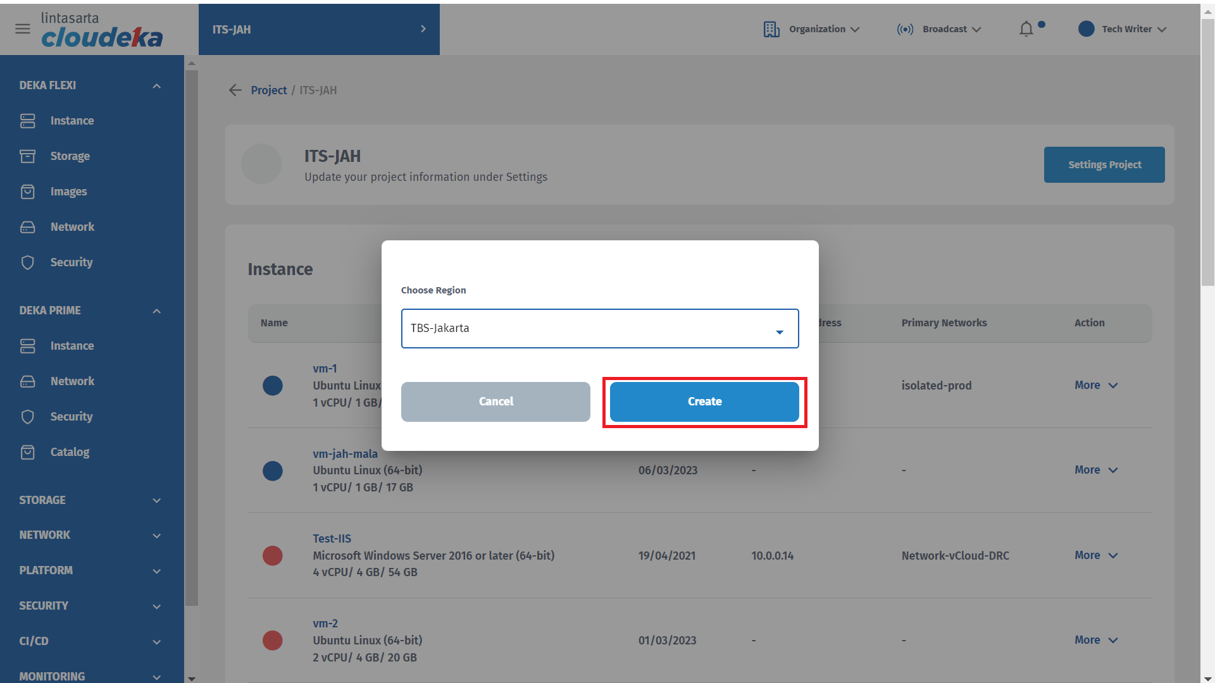Open Deka Prime Network menu item
Screen dimensions: 1215x683
click(x=72, y=381)
